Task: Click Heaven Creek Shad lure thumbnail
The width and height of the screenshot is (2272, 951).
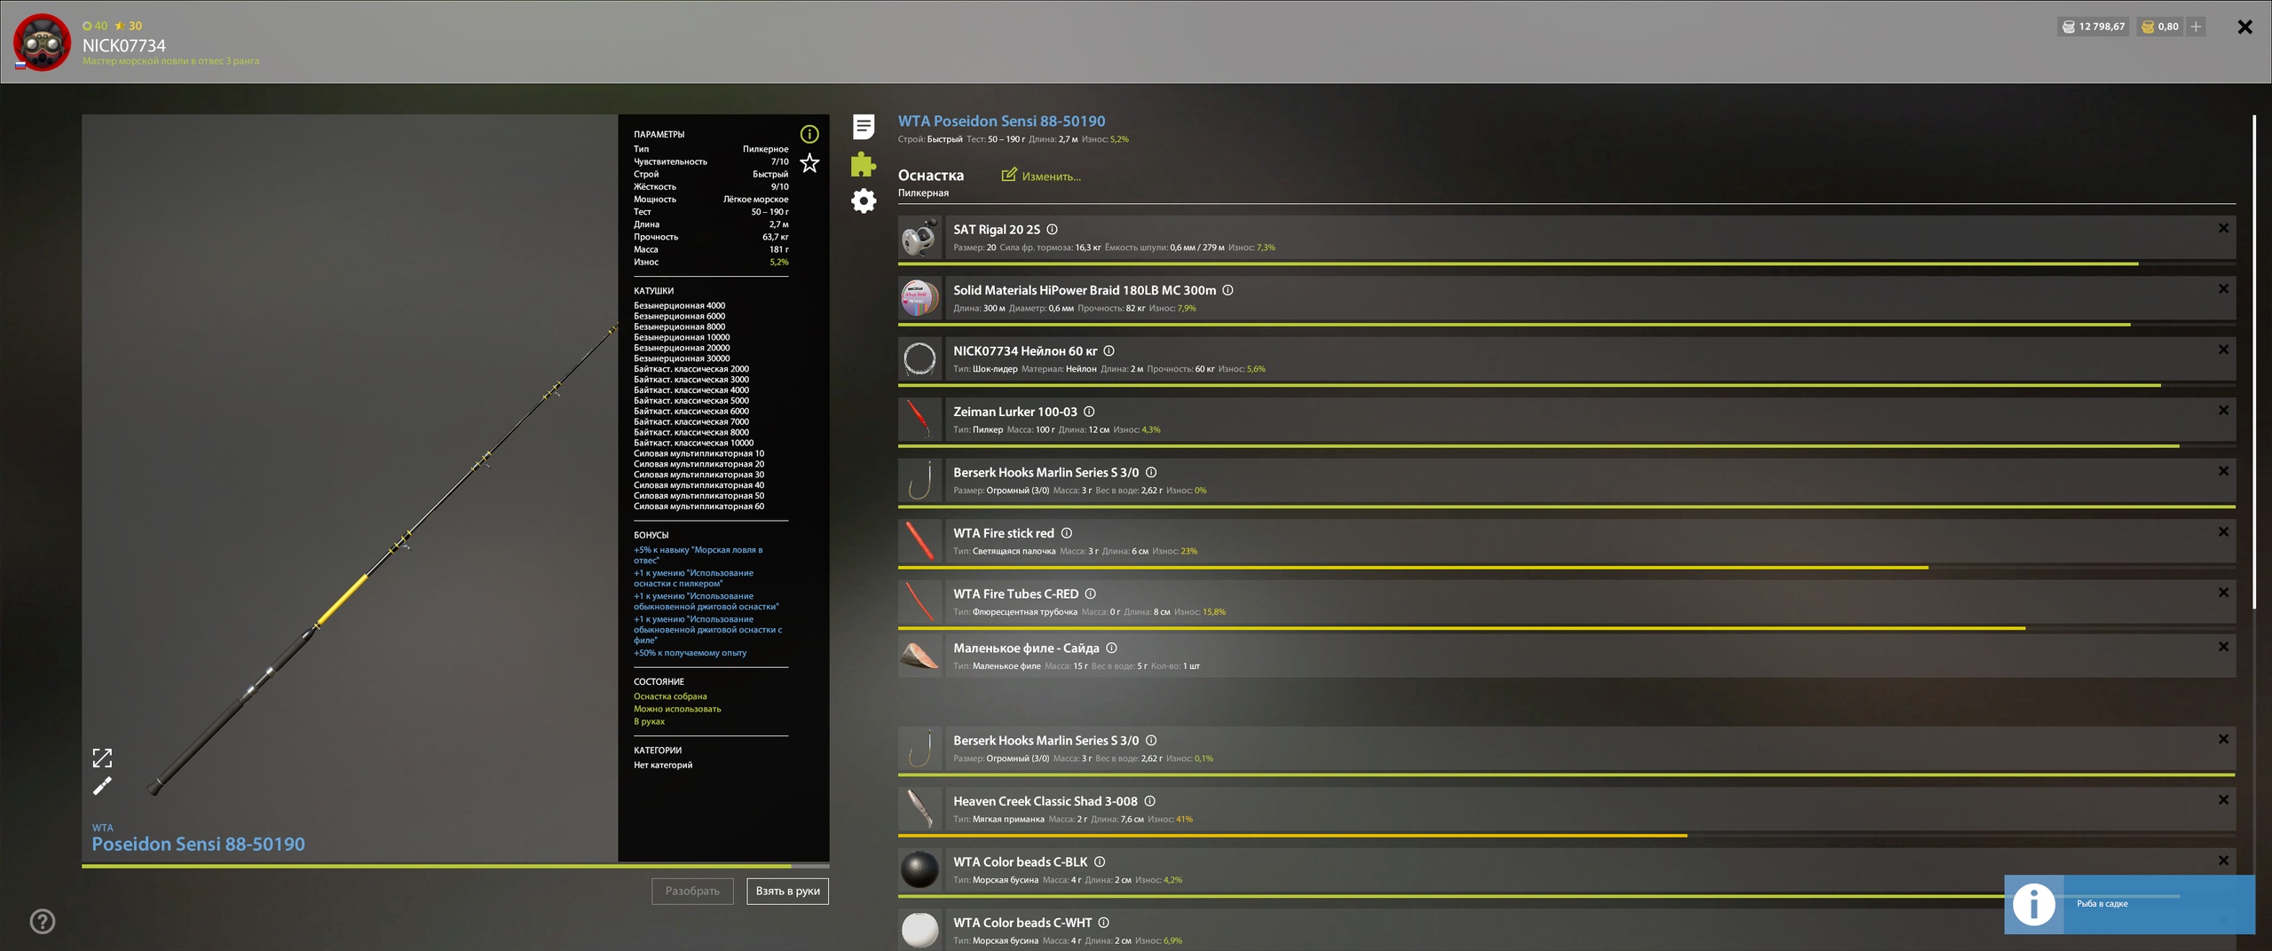Action: (x=919, y=809)
